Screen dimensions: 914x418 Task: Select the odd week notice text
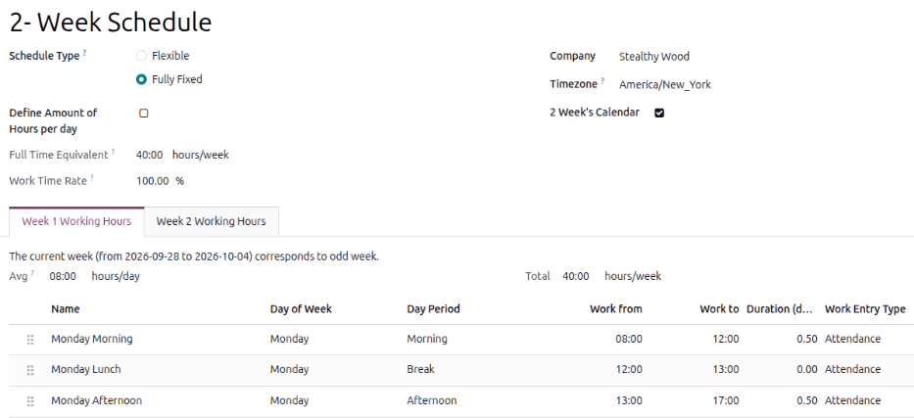click(194, 256)
